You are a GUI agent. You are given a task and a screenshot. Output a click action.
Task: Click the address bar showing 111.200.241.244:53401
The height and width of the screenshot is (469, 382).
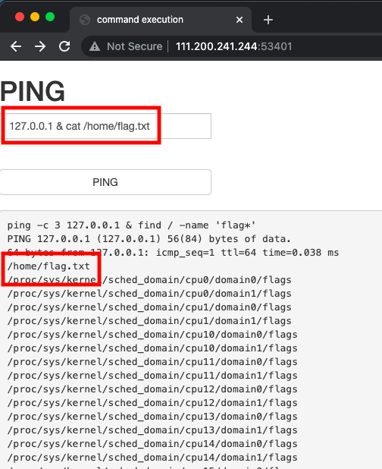233,46
